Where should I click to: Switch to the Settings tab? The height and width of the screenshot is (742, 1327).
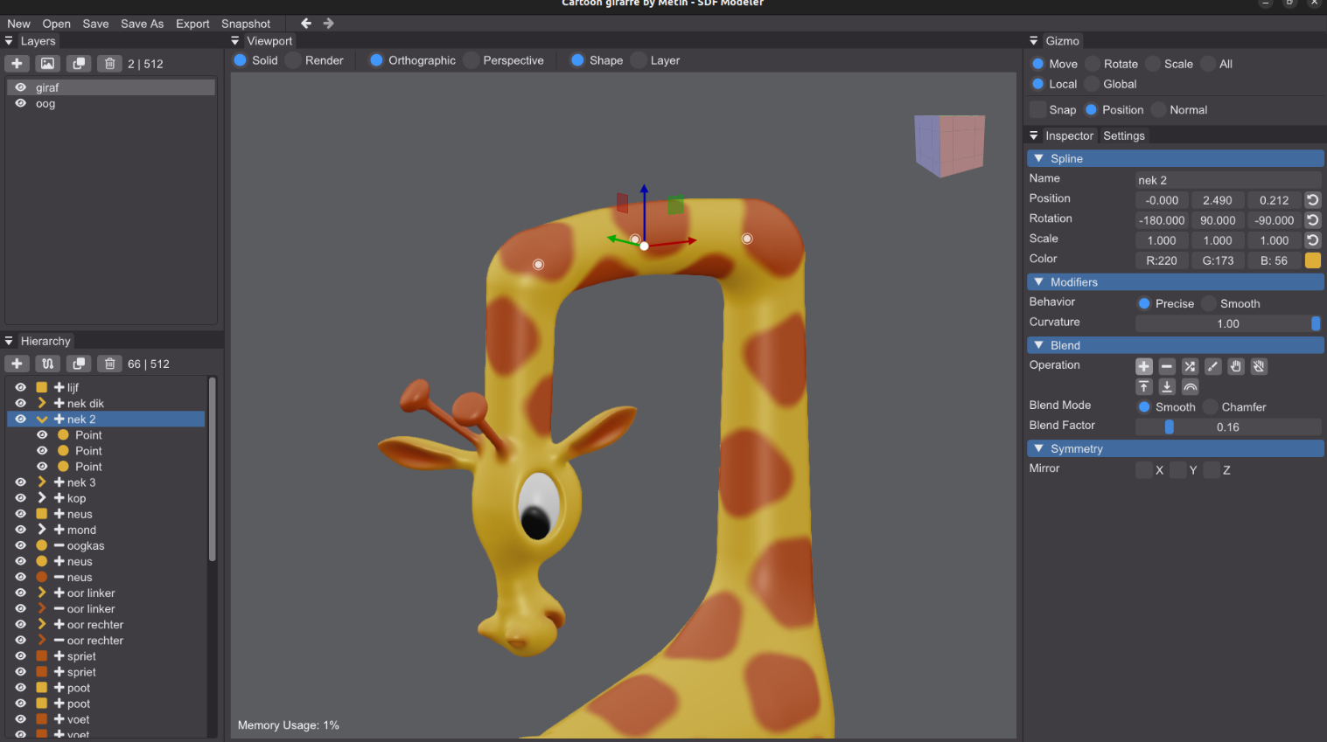(x=1123, y=135)
